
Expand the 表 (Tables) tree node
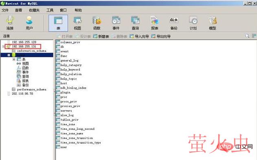(14, 59)
